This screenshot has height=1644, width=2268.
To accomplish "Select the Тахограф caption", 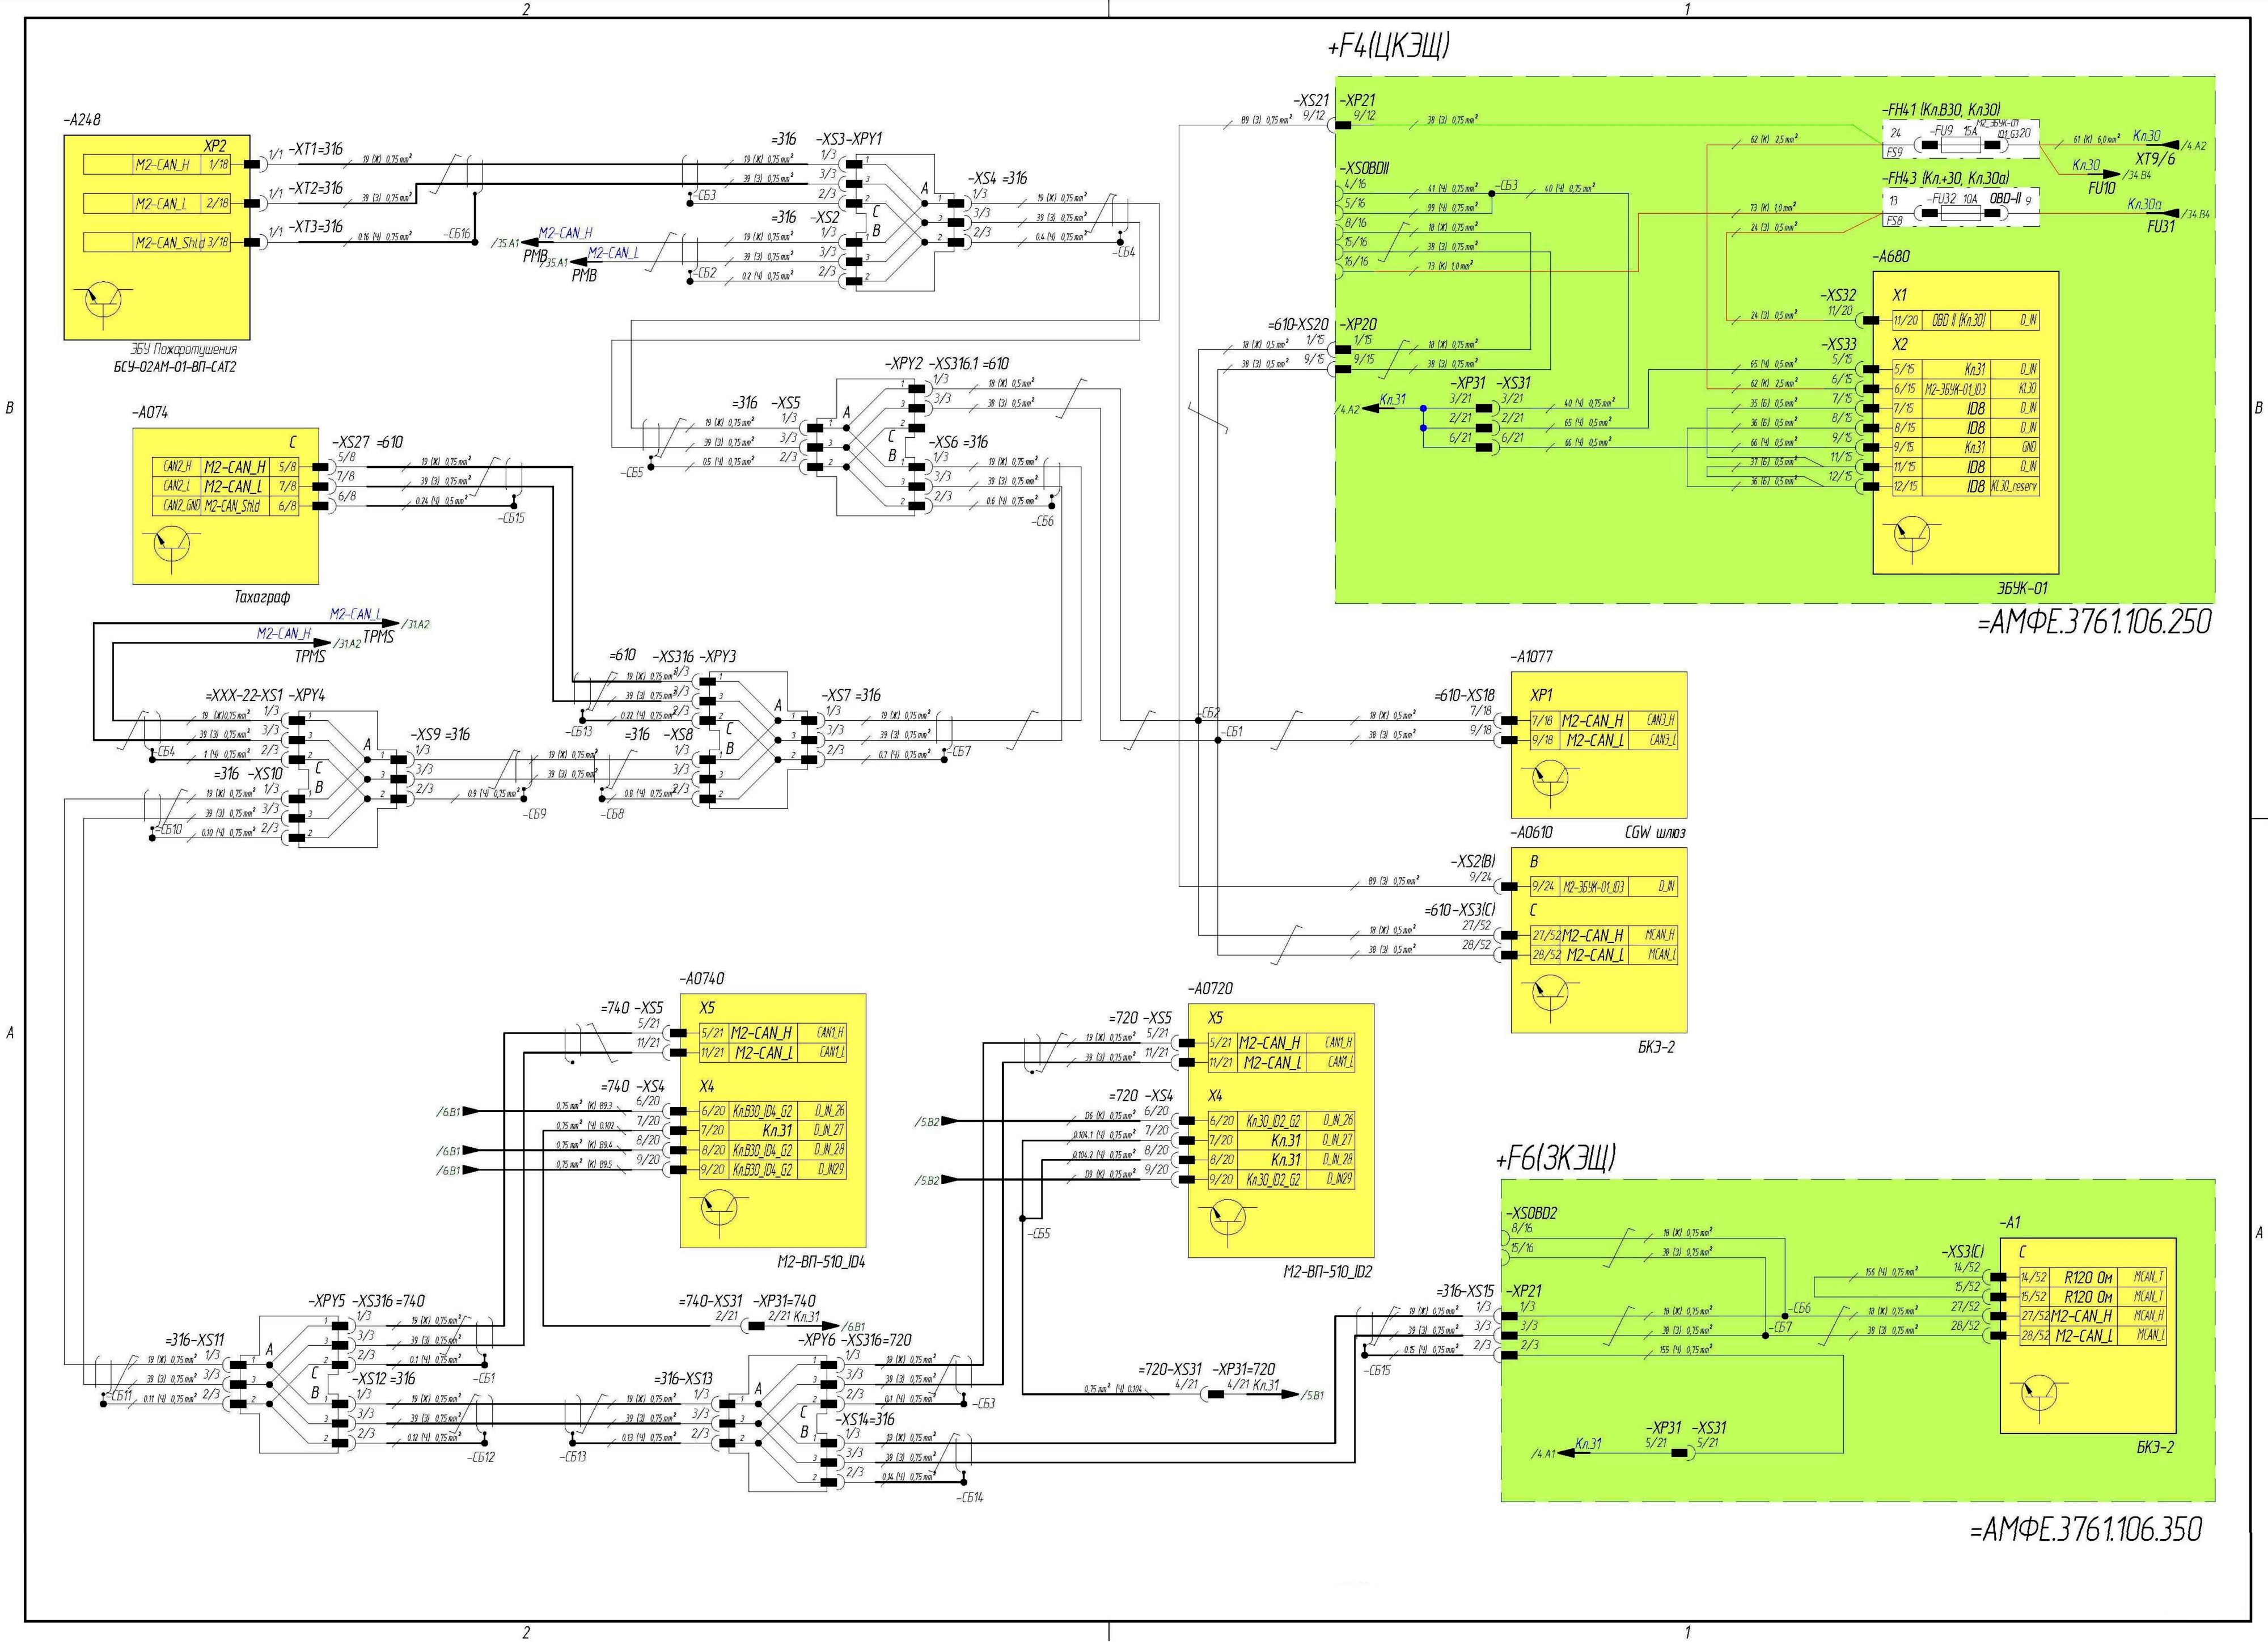I will 262,597.
